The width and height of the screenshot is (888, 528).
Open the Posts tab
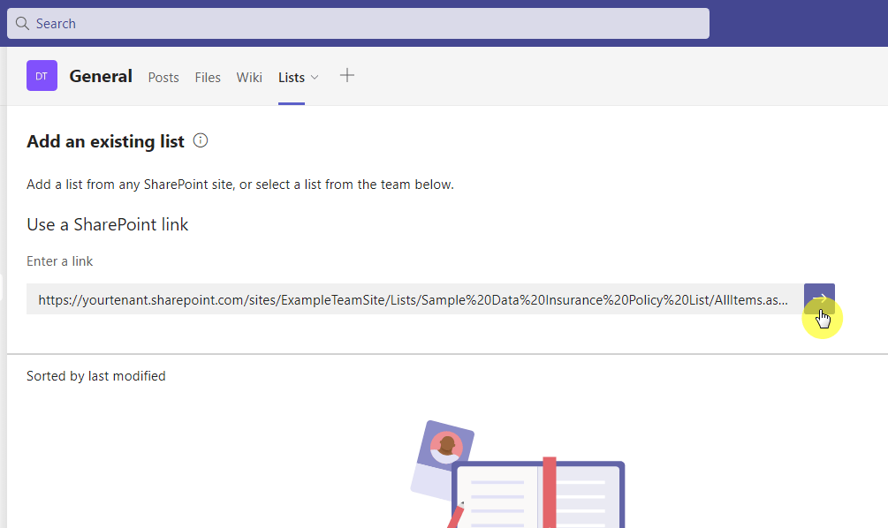(163, 78)
